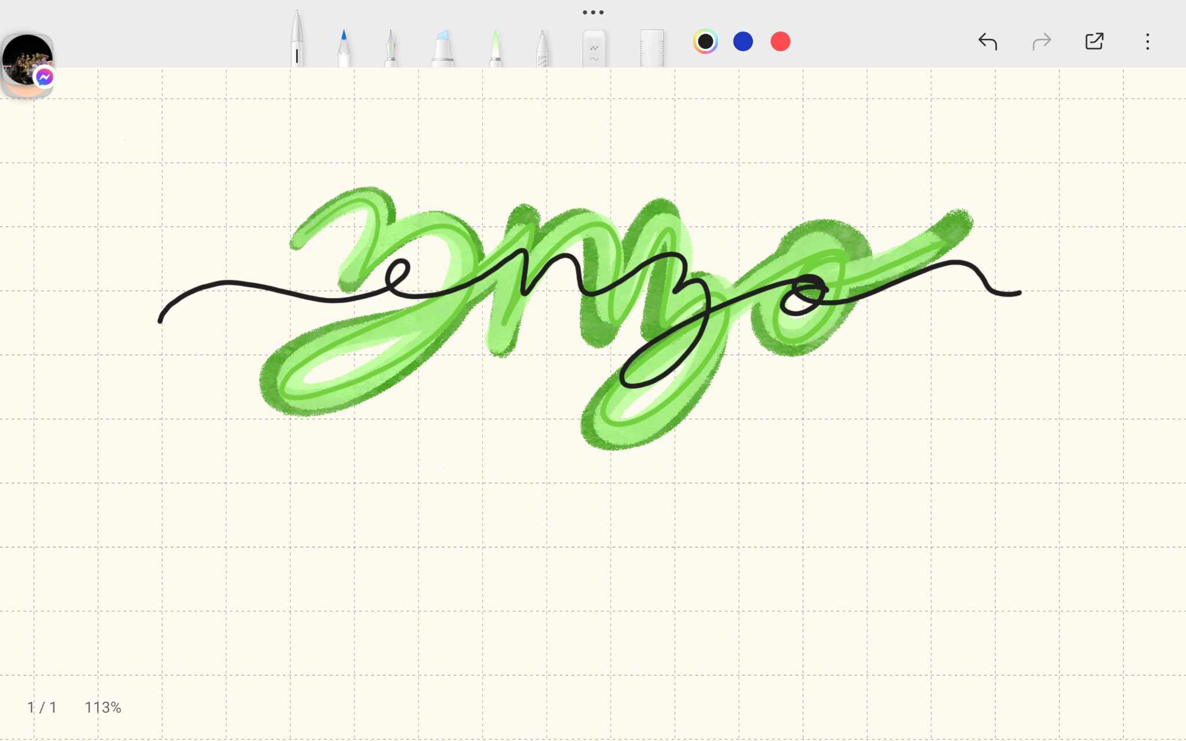Viewport: 1186px width, 741px height.
Task: Undo the last stroke
Action: click(987, 42)
